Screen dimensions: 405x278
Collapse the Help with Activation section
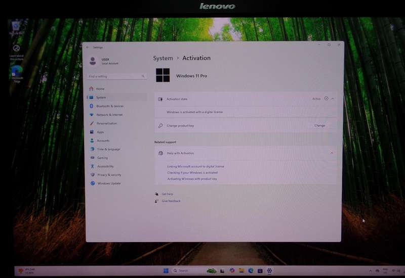point(332,153)
